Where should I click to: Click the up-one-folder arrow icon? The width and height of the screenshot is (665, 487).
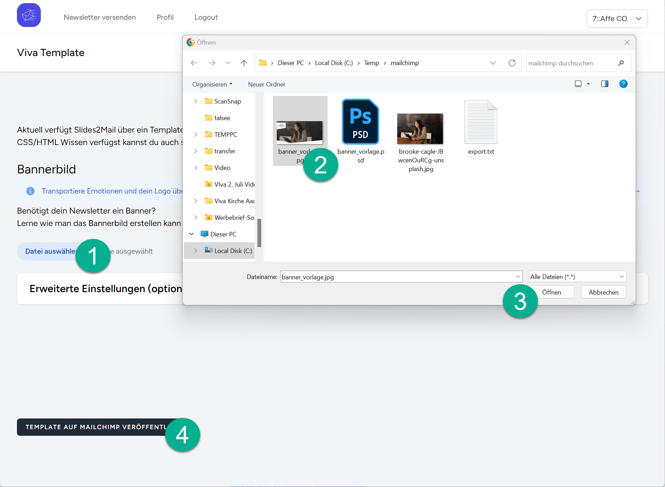(x=244, y=63)
